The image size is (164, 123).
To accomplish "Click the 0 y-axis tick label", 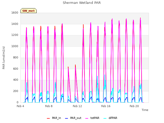I will (17, 102).
